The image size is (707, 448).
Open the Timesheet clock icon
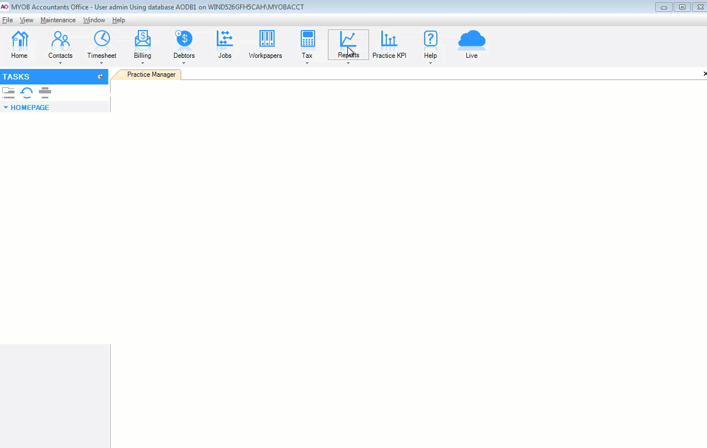point(102,40)
